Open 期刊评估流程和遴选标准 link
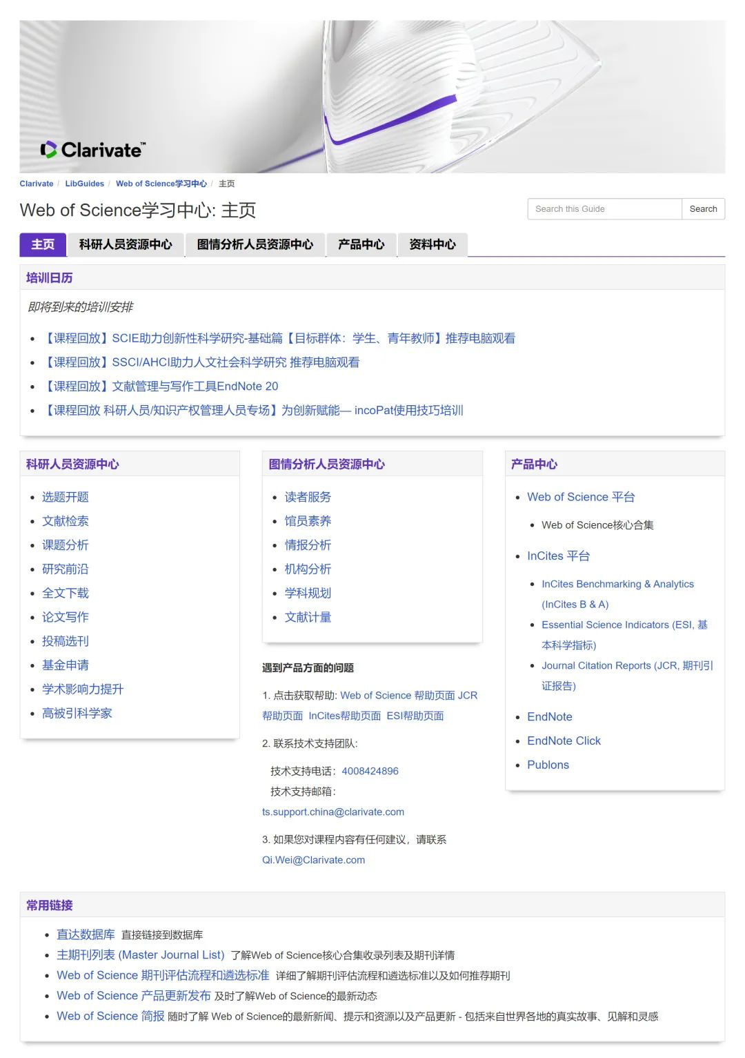The width and height of the screenshot is (745, 1058). [163, 976]
